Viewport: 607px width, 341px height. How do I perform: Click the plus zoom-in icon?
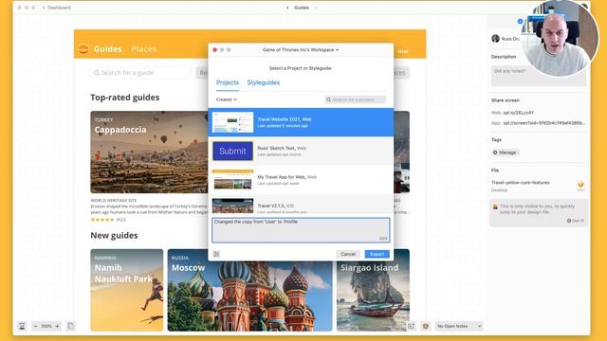click(57, 326)
